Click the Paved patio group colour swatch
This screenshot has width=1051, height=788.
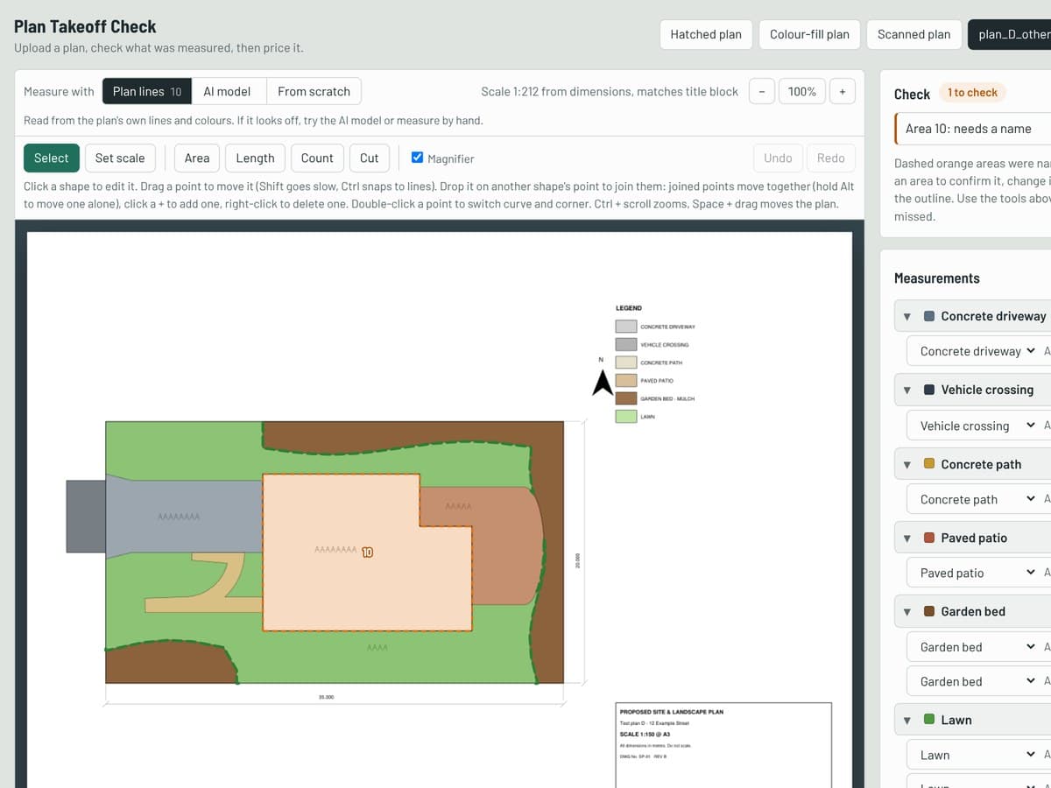929,538
